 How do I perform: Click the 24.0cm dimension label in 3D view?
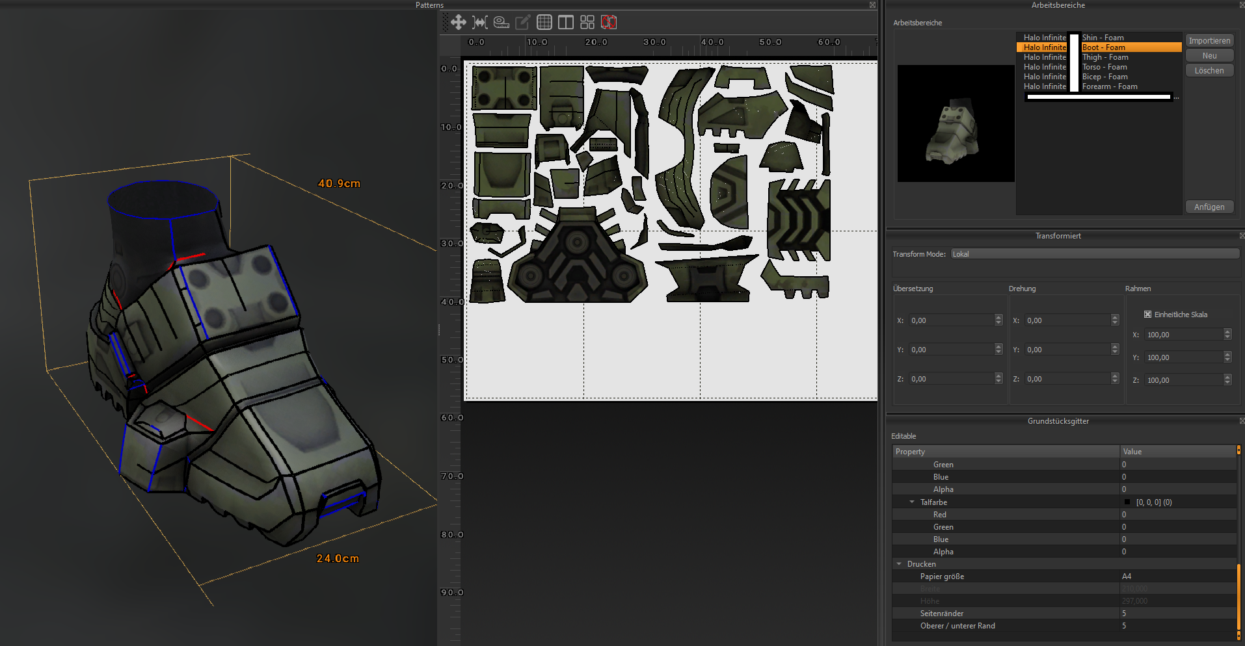pyautogui.click(x=338, y=559)
